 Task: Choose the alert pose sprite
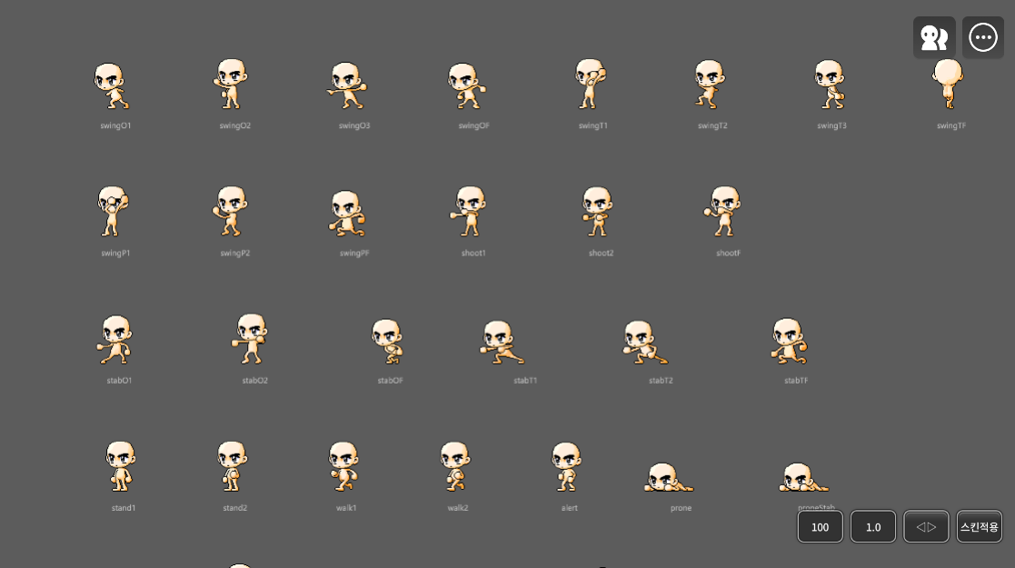567,465
